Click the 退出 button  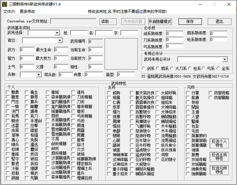tap(219, 21)
